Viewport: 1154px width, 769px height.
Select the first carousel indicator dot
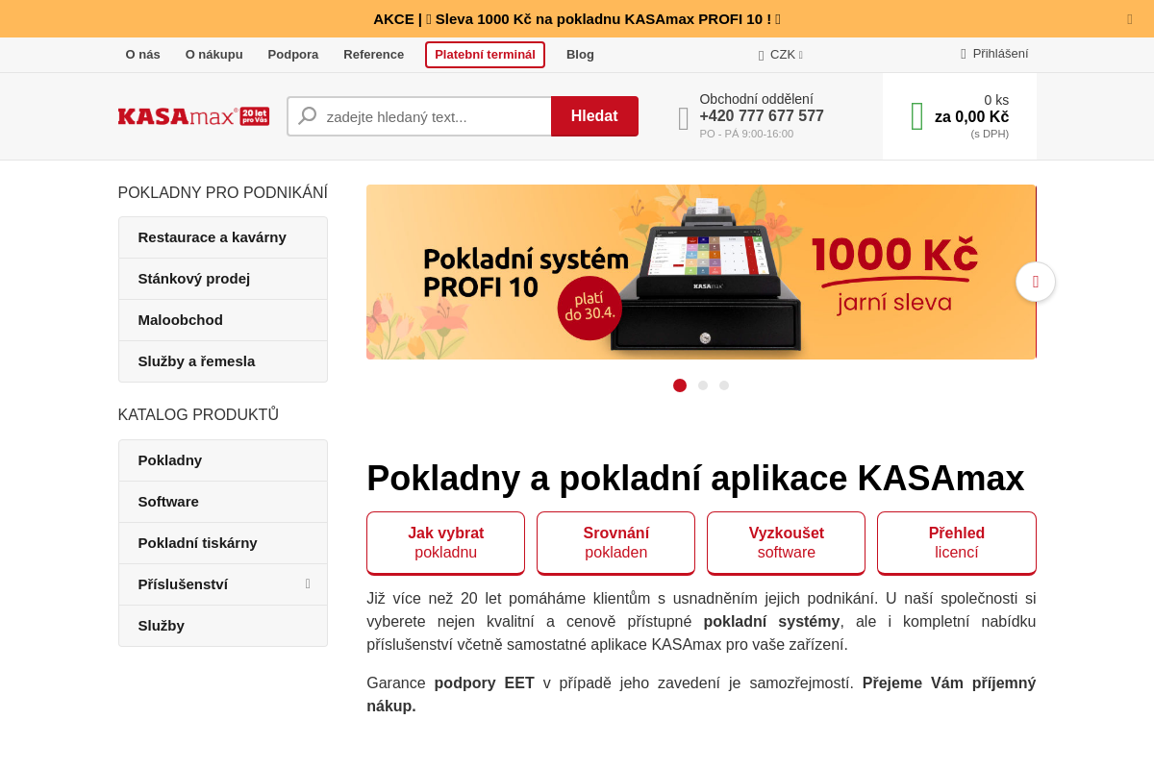680,384
